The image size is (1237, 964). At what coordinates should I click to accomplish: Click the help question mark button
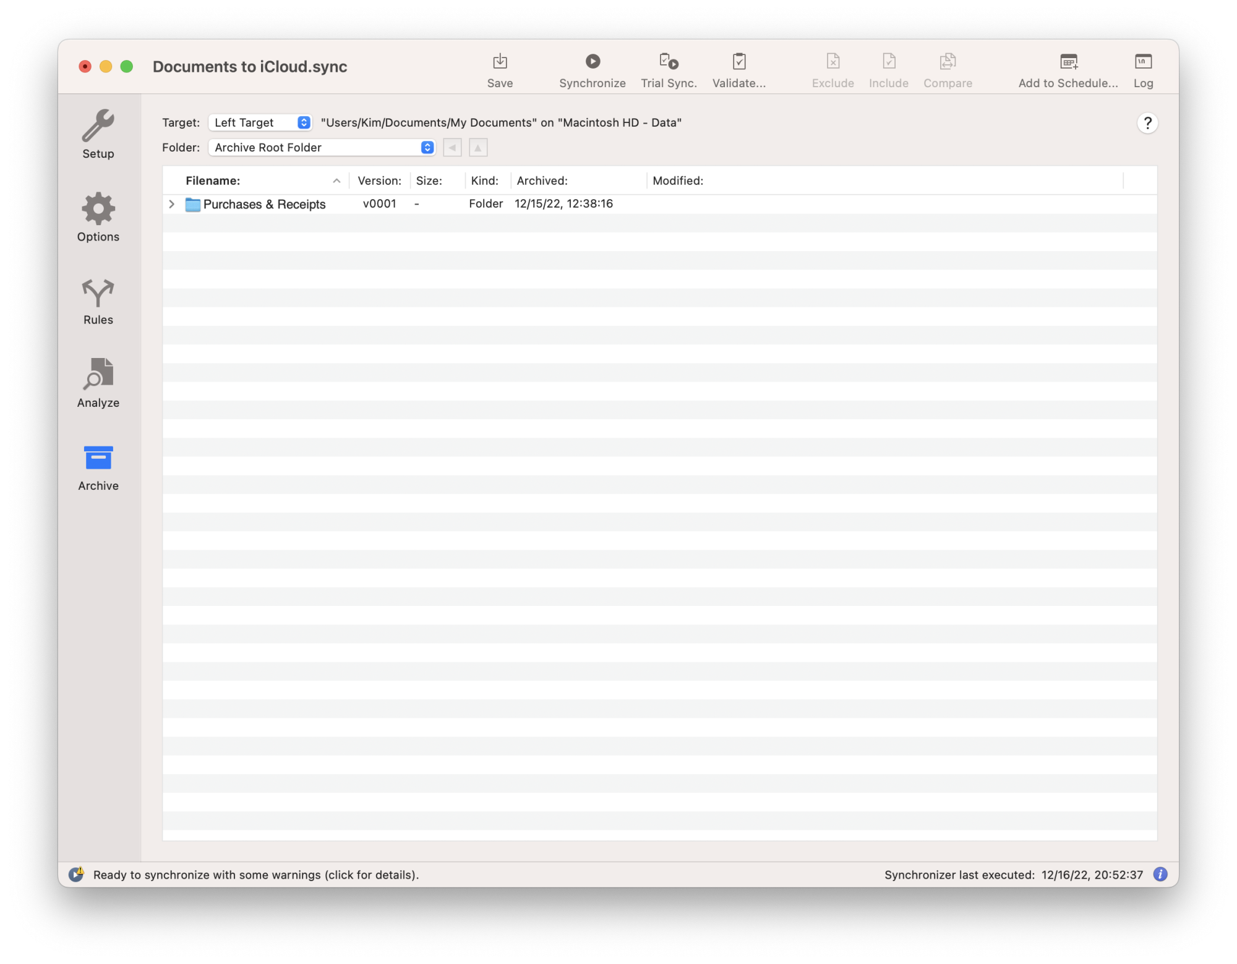click(x=1147, y=123)
